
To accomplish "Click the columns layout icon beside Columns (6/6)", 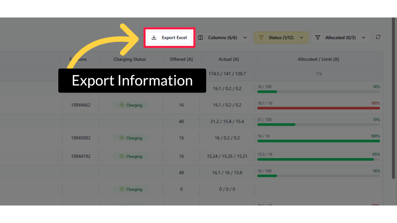I will point(201,38).
